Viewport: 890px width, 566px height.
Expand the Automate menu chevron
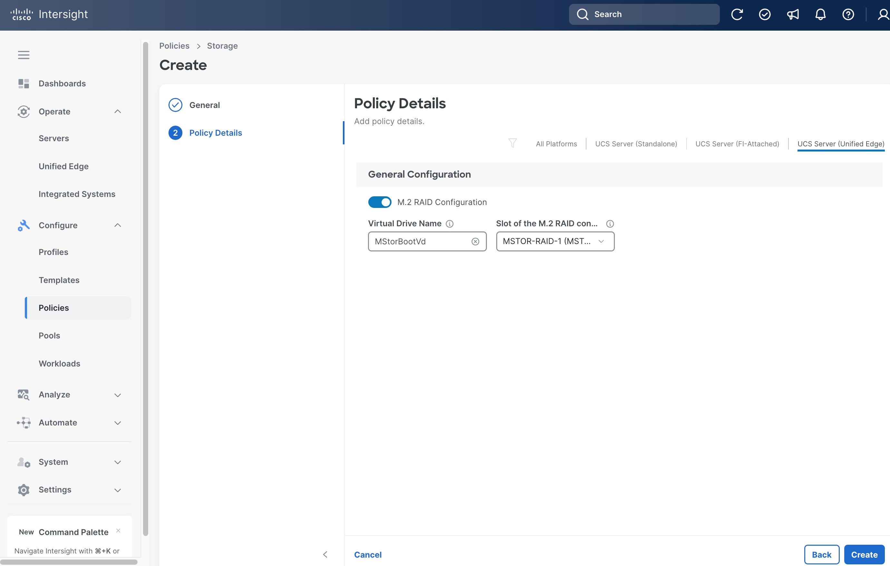(x=118, y=423)
